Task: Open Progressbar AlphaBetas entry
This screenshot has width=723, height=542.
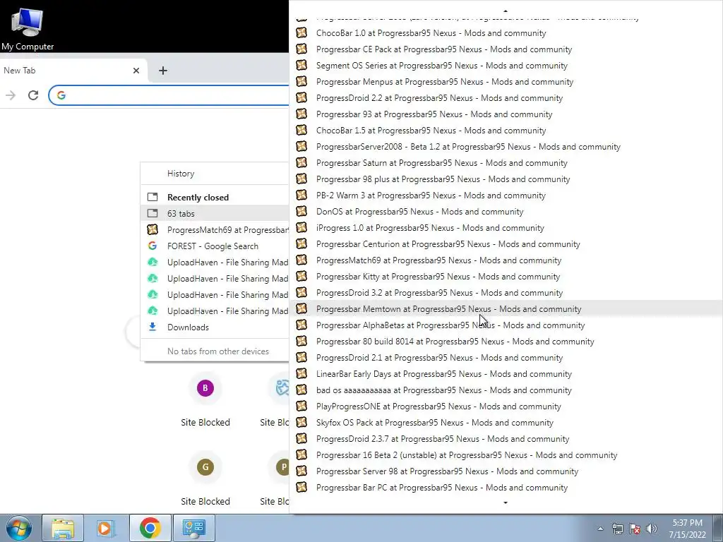Action: click(x=506, y=325)
